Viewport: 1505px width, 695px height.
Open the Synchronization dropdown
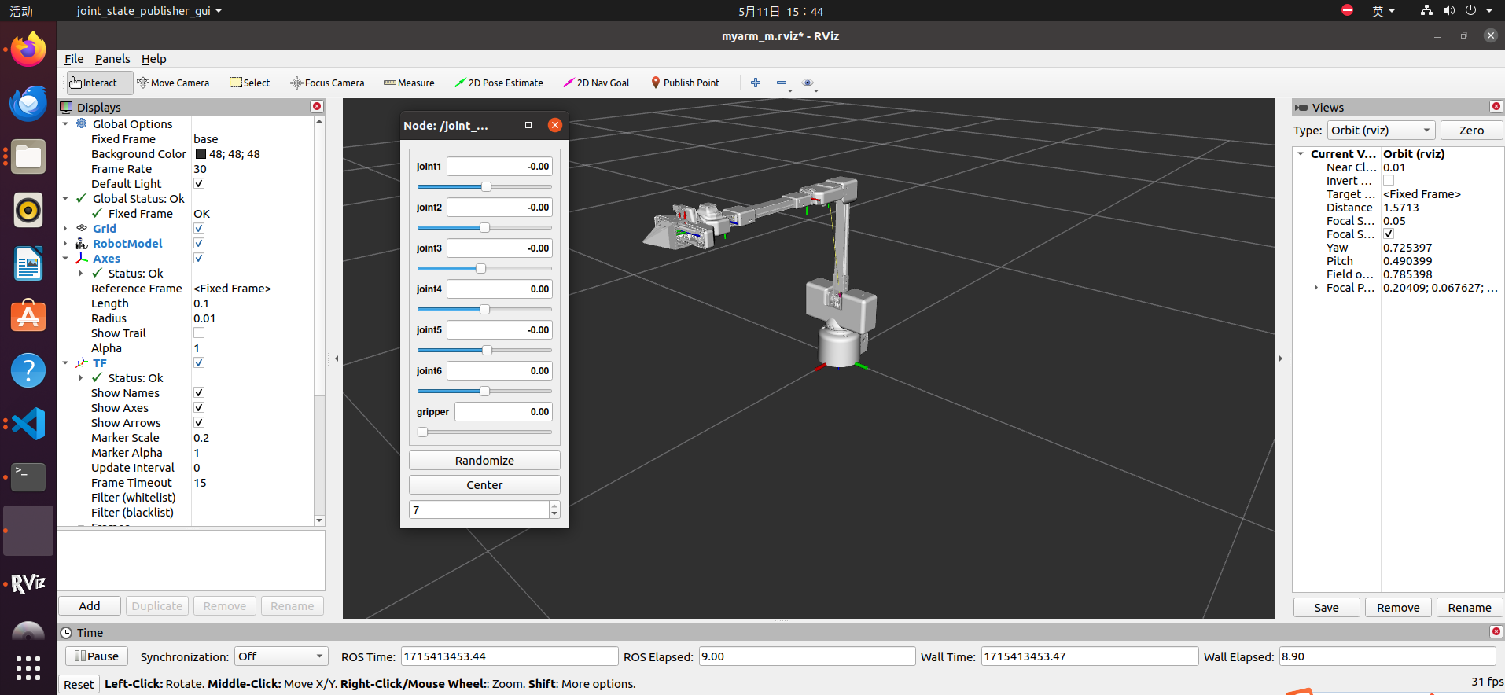point(281,656)
